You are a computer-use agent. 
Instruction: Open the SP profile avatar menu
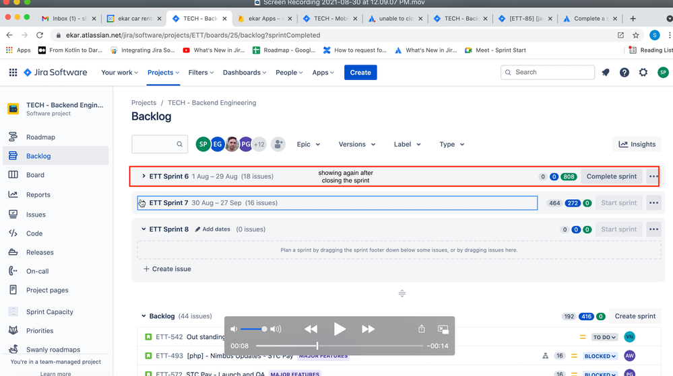pos(663,73)
